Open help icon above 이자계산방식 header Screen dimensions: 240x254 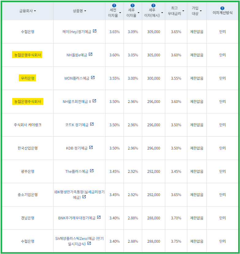pyautogui.click(x=222, y=8)
